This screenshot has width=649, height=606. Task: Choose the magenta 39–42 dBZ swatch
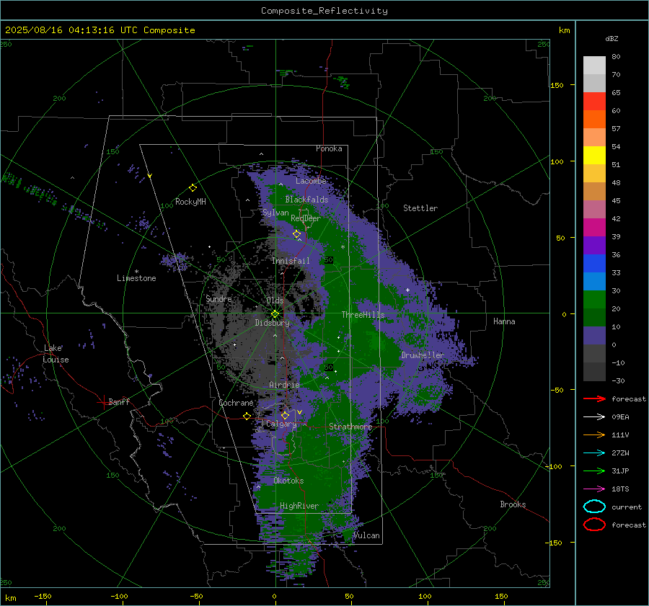(x=594, y=228)
